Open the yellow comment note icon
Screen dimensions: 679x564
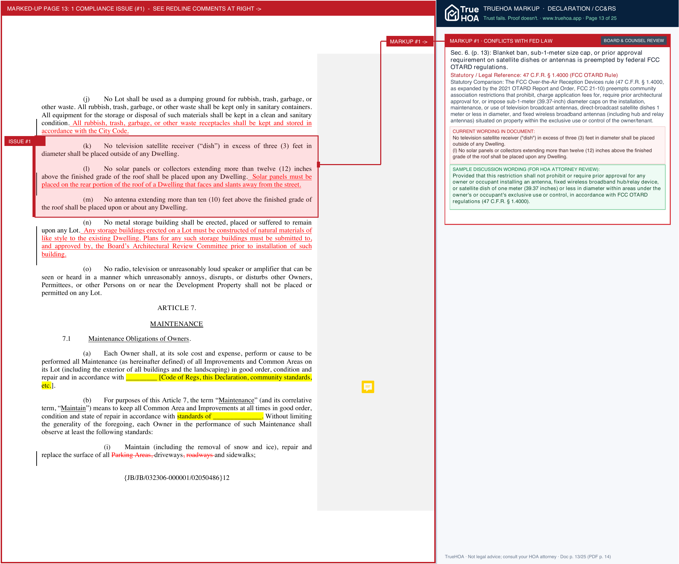coord(368,387)
